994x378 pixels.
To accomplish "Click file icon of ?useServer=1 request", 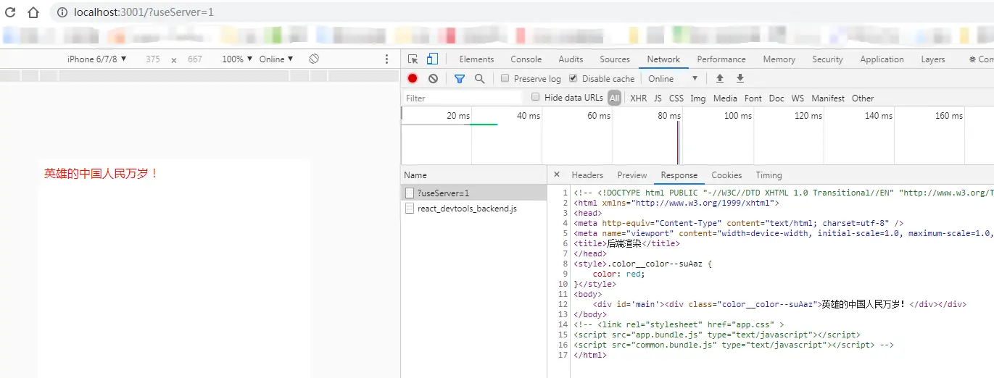I will tap(410, 193).
